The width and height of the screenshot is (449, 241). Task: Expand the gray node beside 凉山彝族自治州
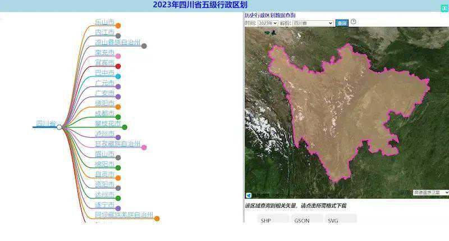click(x=144, y=46)
